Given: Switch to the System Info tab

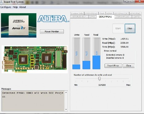Looking at the screenshot, I should 77,14.
